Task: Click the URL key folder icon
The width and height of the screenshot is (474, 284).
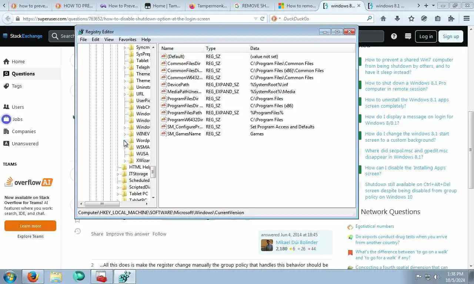Action: click(x=131, y=94)
